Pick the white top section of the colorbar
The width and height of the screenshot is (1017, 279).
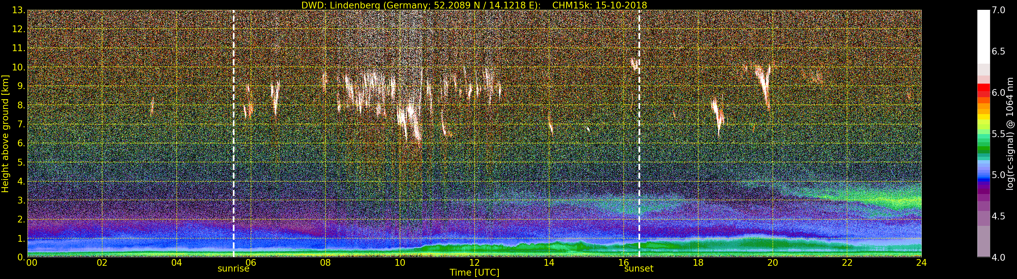(x=983, y=36)
